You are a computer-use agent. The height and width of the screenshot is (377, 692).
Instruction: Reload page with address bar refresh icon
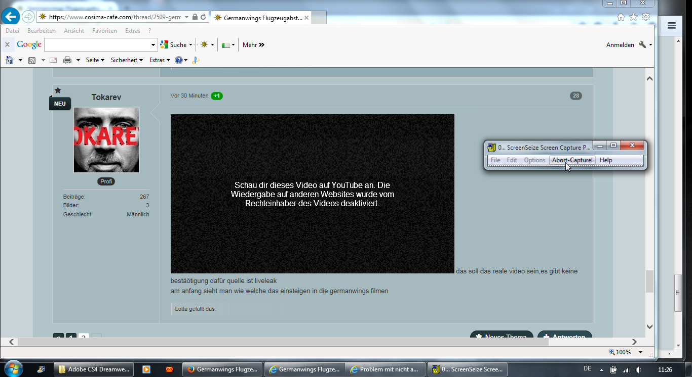pos(204,17)
